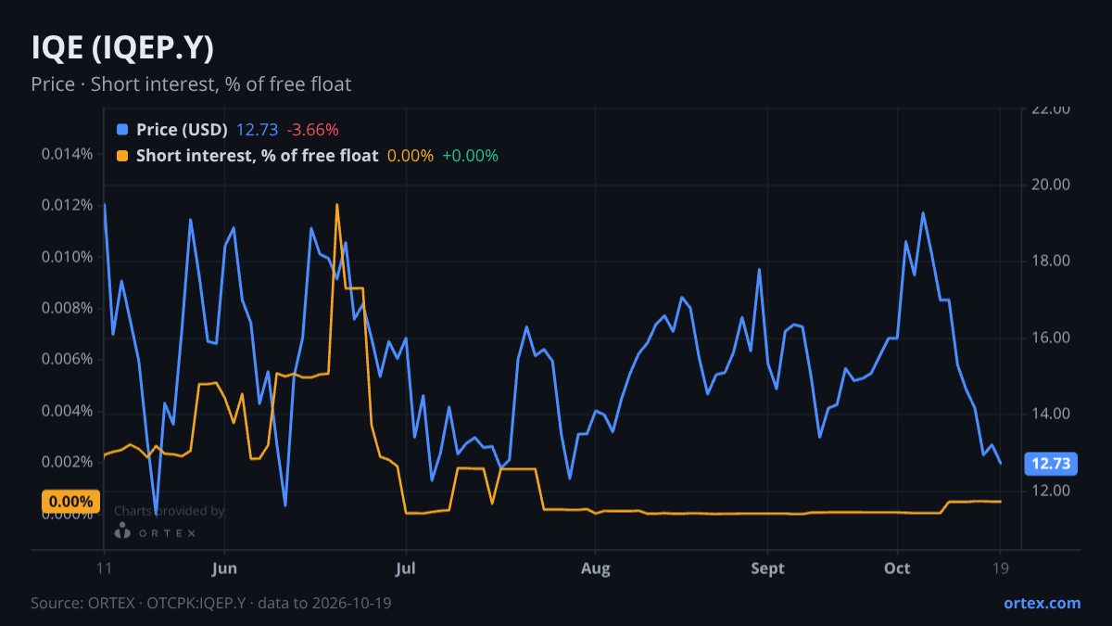Click the orange Short interest legend swatch

coord(122,156)
